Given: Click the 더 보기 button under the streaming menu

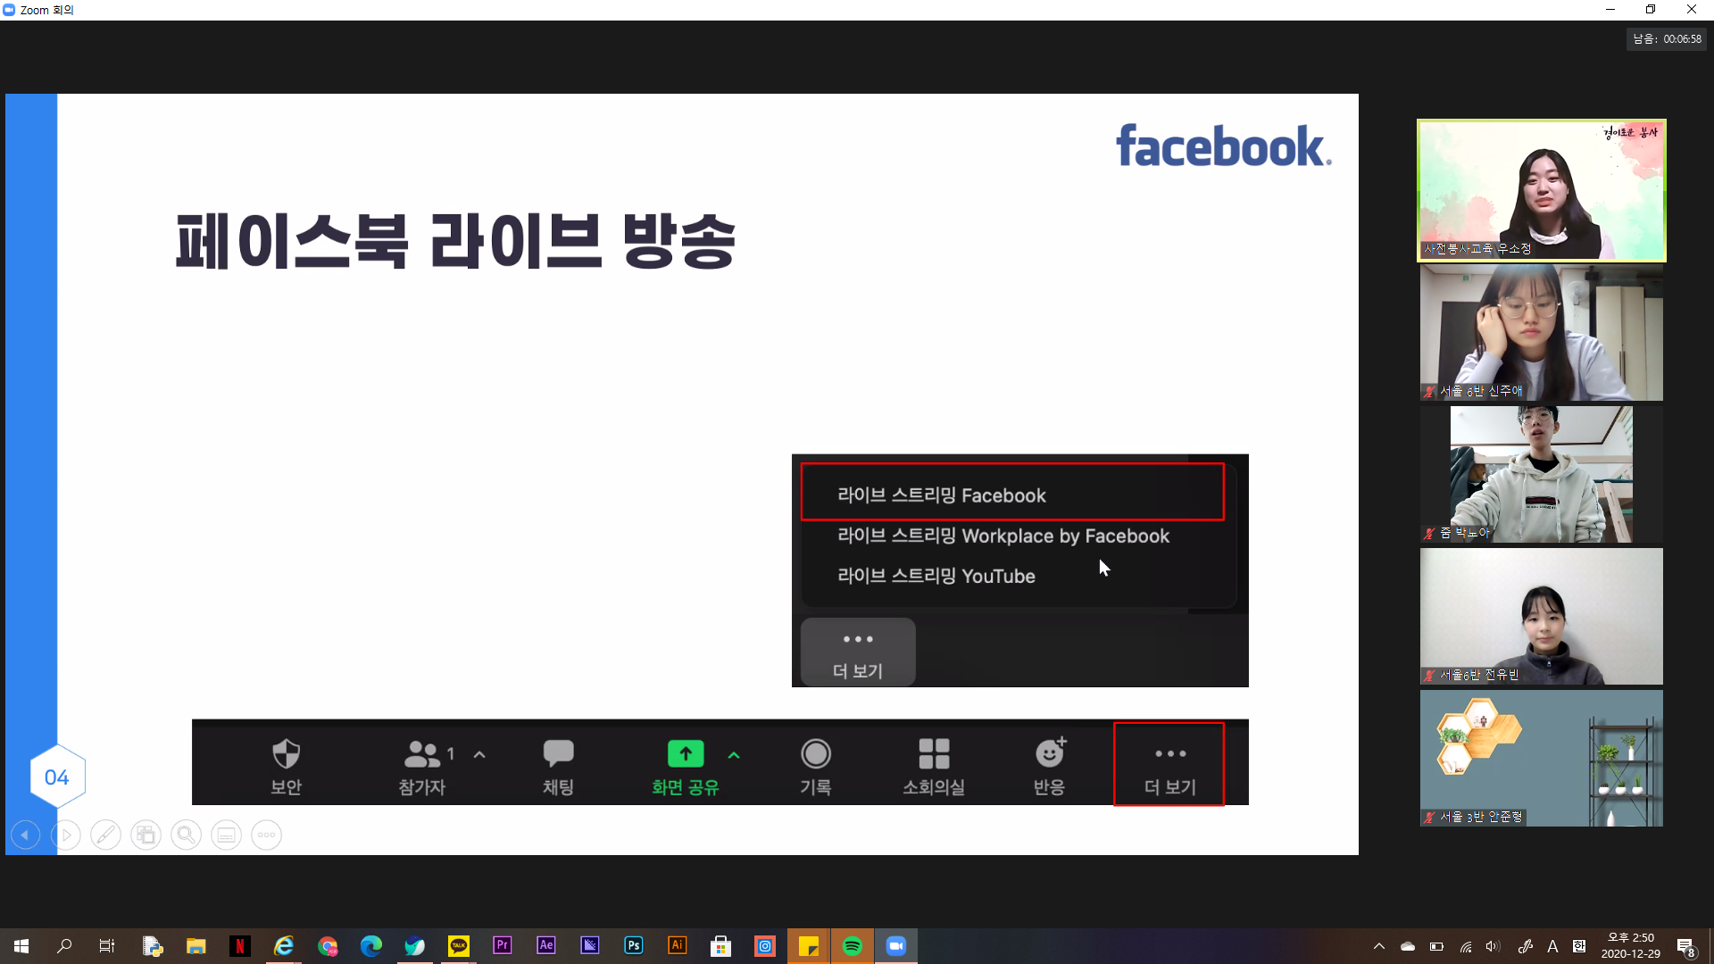Looking at the screenshot, I should pos(858,652).
